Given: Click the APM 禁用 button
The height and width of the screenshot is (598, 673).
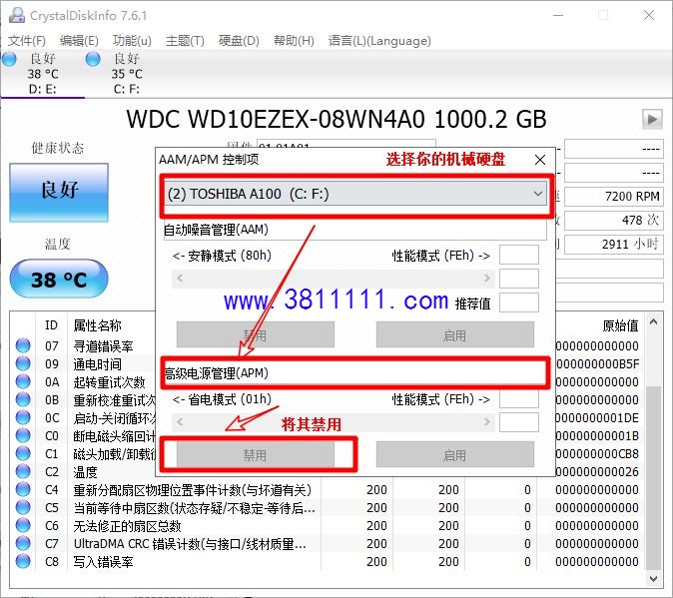Looking at the screenshot, I should tap(255, 454).
